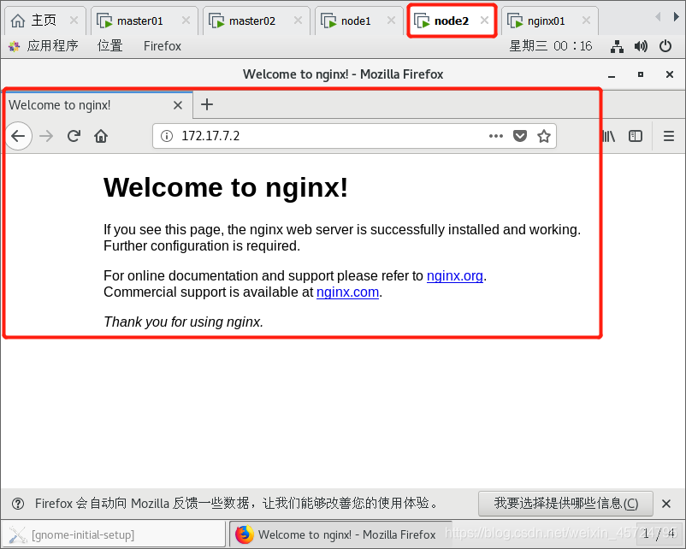Switch to gnome-initial-setup in taskbar

pos(113,534)
